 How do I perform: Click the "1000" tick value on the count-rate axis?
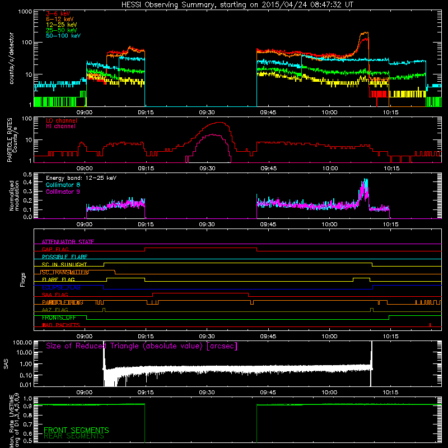(25, 12)
